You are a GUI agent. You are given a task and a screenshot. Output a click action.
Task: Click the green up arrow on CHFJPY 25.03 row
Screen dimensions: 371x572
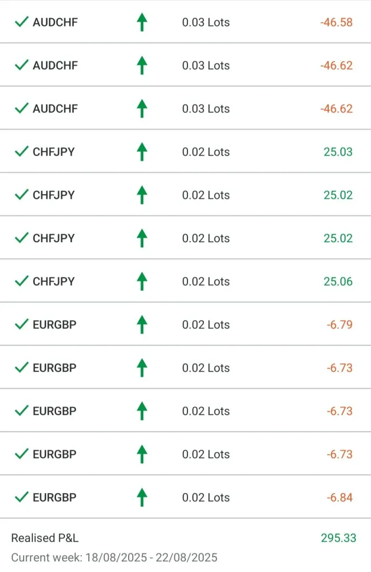pyautogui.click(x=142, y=152)
